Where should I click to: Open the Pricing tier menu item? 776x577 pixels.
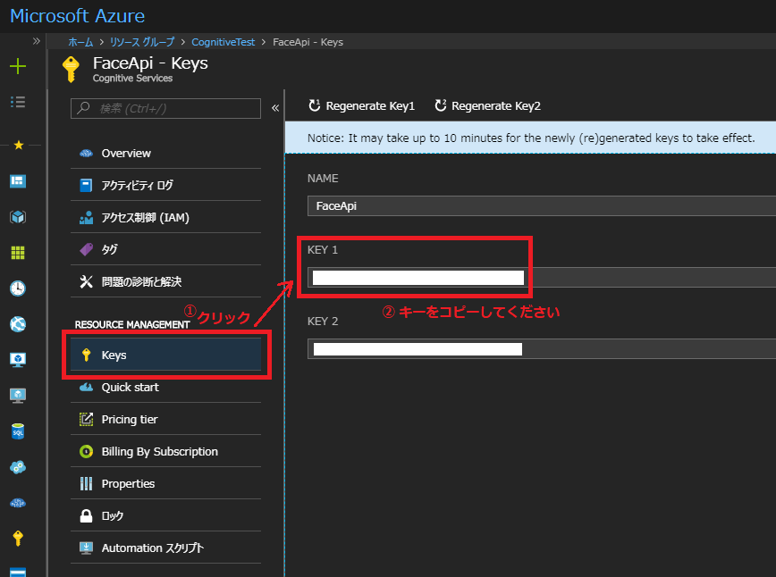[165, 419]
